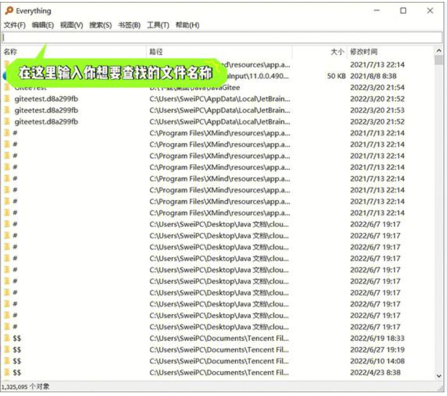The width and height of the screenshot is (447, 396).
Task: Click the vertical scrollbar thumb
Action: [x=439, y=60]
